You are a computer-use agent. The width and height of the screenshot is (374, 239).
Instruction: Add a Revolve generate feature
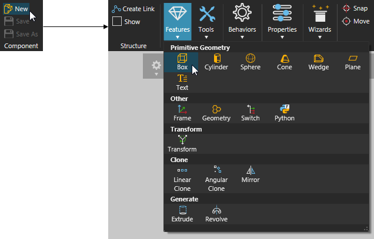(x=216, y=214)
